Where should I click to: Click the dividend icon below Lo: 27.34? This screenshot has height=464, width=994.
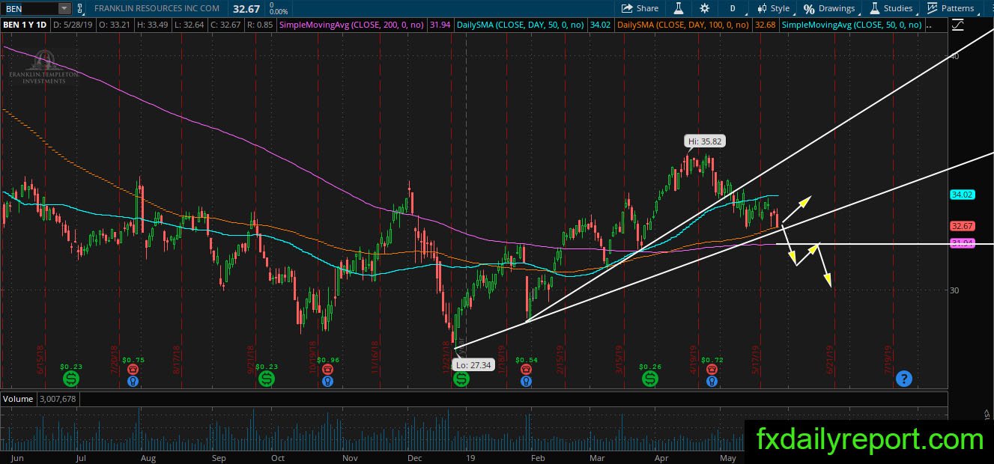(x=461, y=379)
